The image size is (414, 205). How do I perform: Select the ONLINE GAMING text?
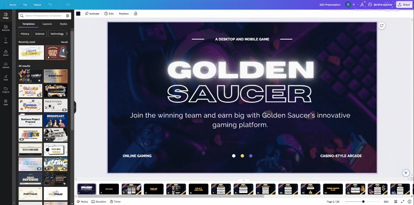137,156
